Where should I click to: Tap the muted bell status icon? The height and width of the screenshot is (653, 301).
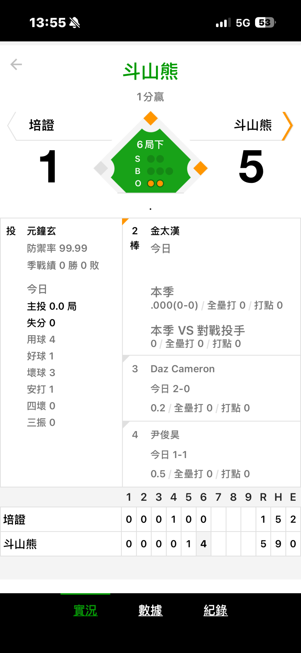pyautogui.click(x=75, y=23)
